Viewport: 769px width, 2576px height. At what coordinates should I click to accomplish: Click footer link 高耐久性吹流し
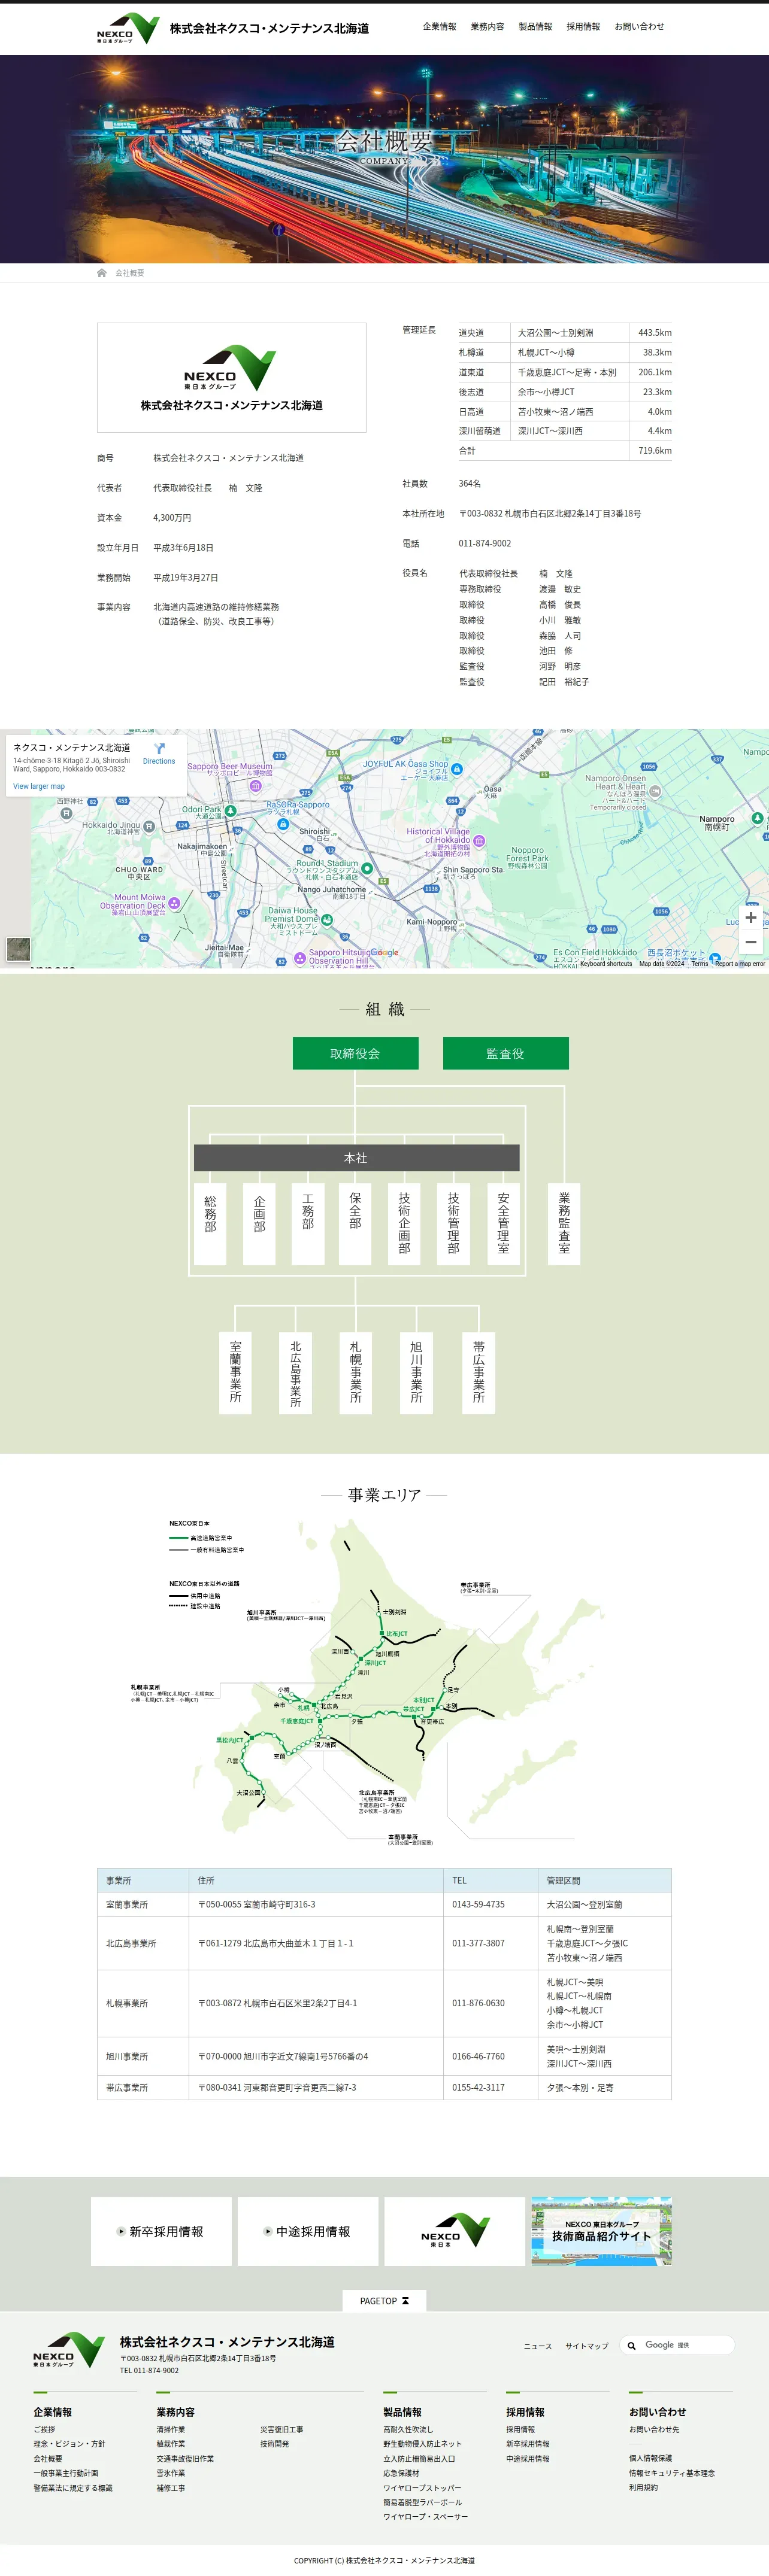(407, 2429)
